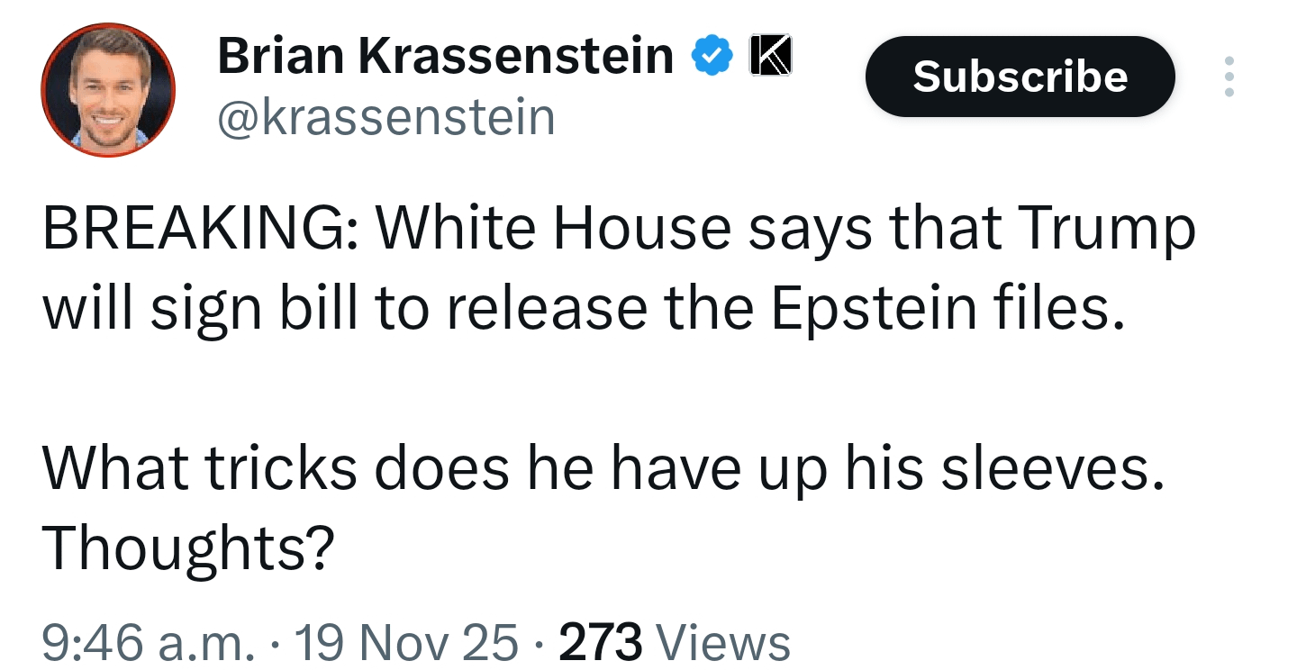Click the phrase Epstein files

pyautogui.click(x=948, y=308)
